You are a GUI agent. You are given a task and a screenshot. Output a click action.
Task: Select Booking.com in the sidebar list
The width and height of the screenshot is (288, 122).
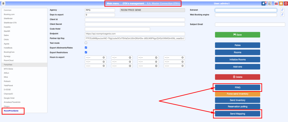click(x=9, y=14)
